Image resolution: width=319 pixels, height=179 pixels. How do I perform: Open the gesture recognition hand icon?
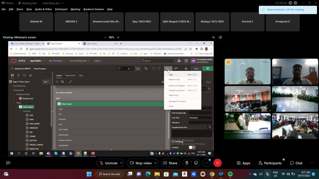pos(187,163)
